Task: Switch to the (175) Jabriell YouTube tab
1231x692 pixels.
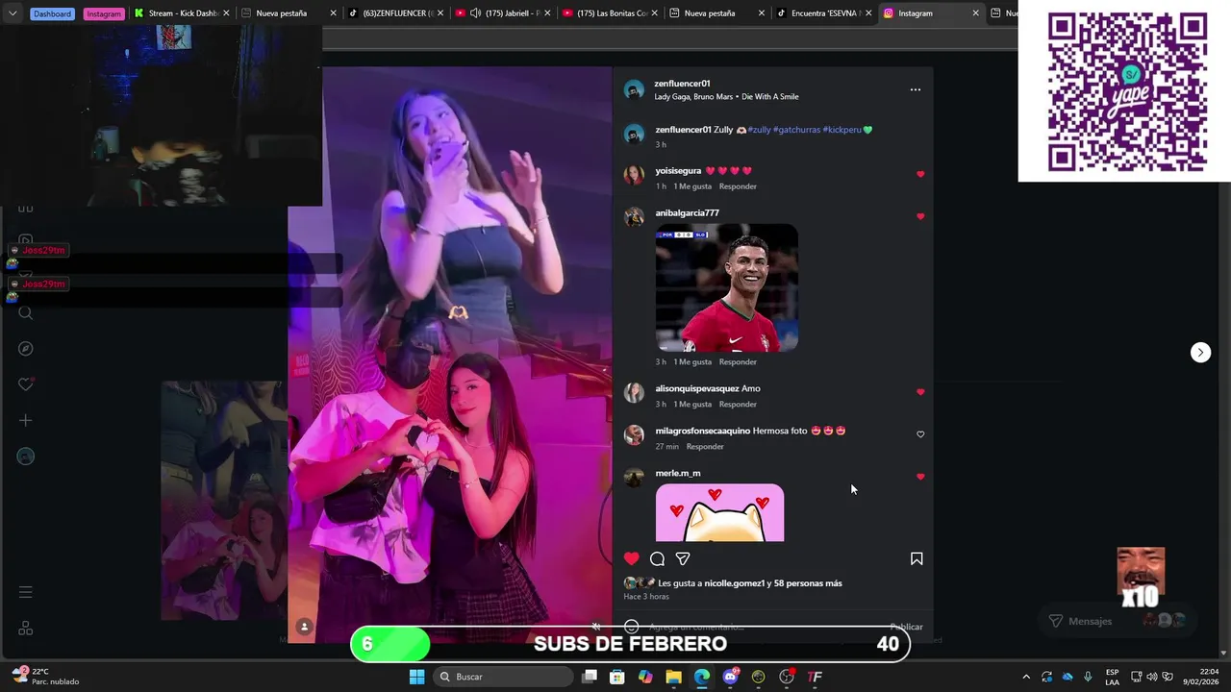Action: click(x=505, y=13)
